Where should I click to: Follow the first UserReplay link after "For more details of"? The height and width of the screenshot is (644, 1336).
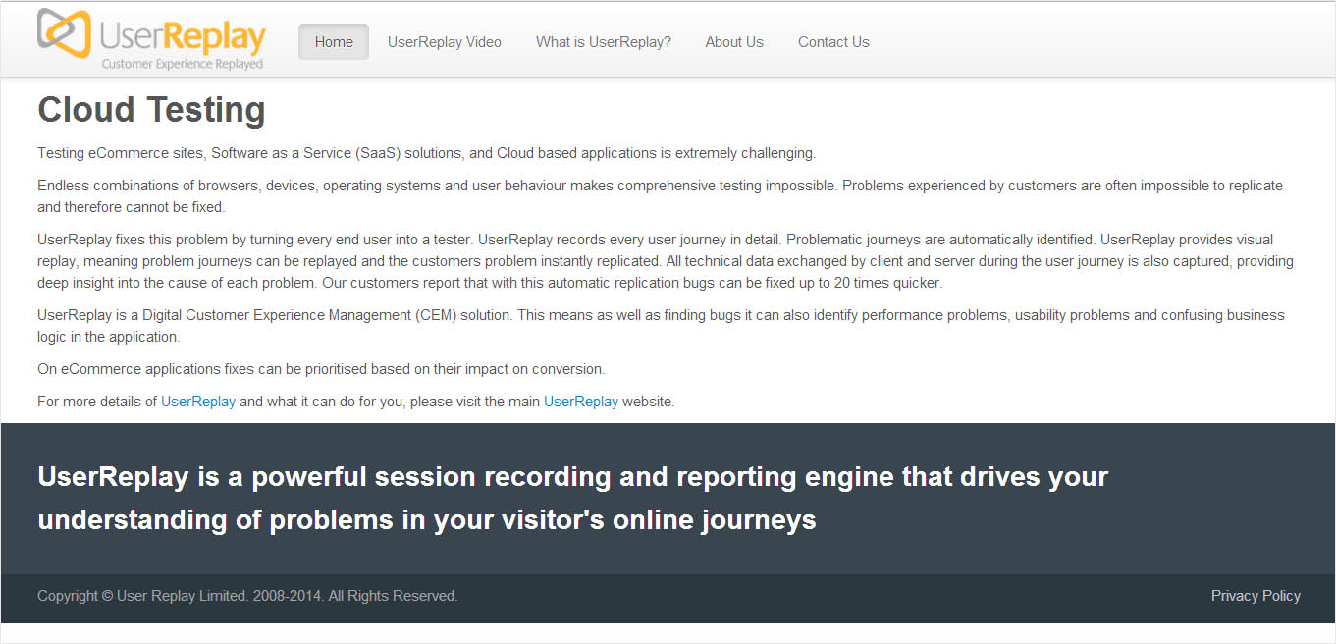click(198, 402)
